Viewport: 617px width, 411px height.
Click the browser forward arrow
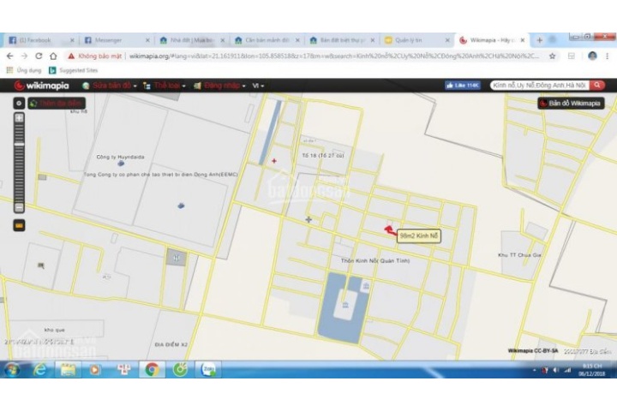[x=24, y=57]
